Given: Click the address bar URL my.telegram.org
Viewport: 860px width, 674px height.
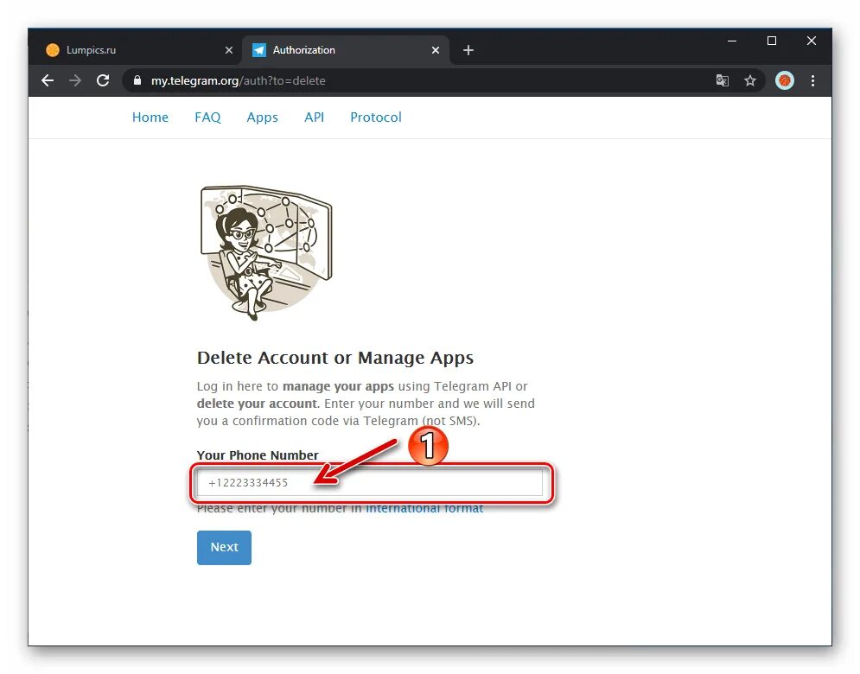Looking at the screenshot, I should 238,80.
